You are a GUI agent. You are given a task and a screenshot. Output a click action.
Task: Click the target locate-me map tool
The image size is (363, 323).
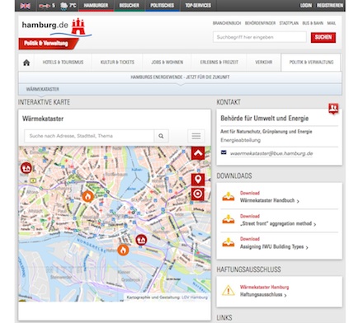click(198, 194)
